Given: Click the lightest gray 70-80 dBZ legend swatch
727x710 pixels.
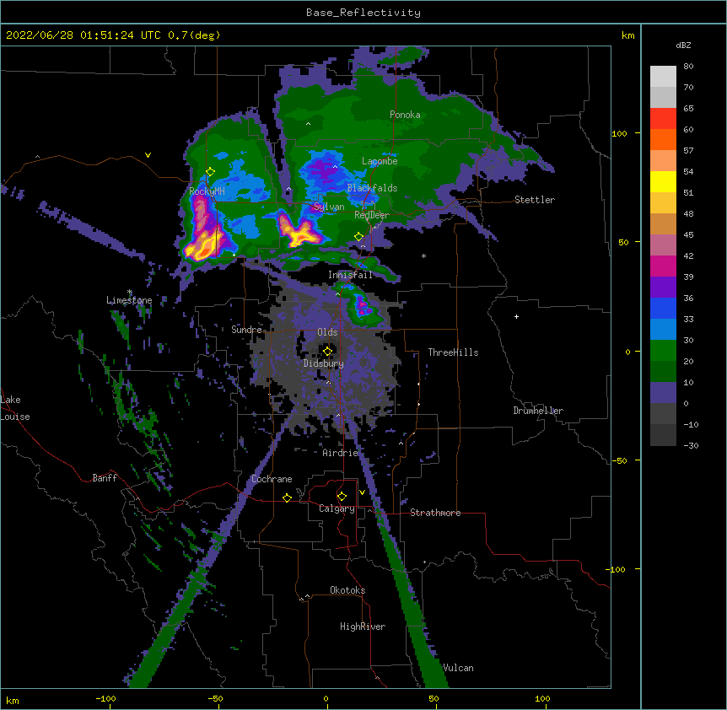Looking at the screenshot, I should [x=663, y=77].
